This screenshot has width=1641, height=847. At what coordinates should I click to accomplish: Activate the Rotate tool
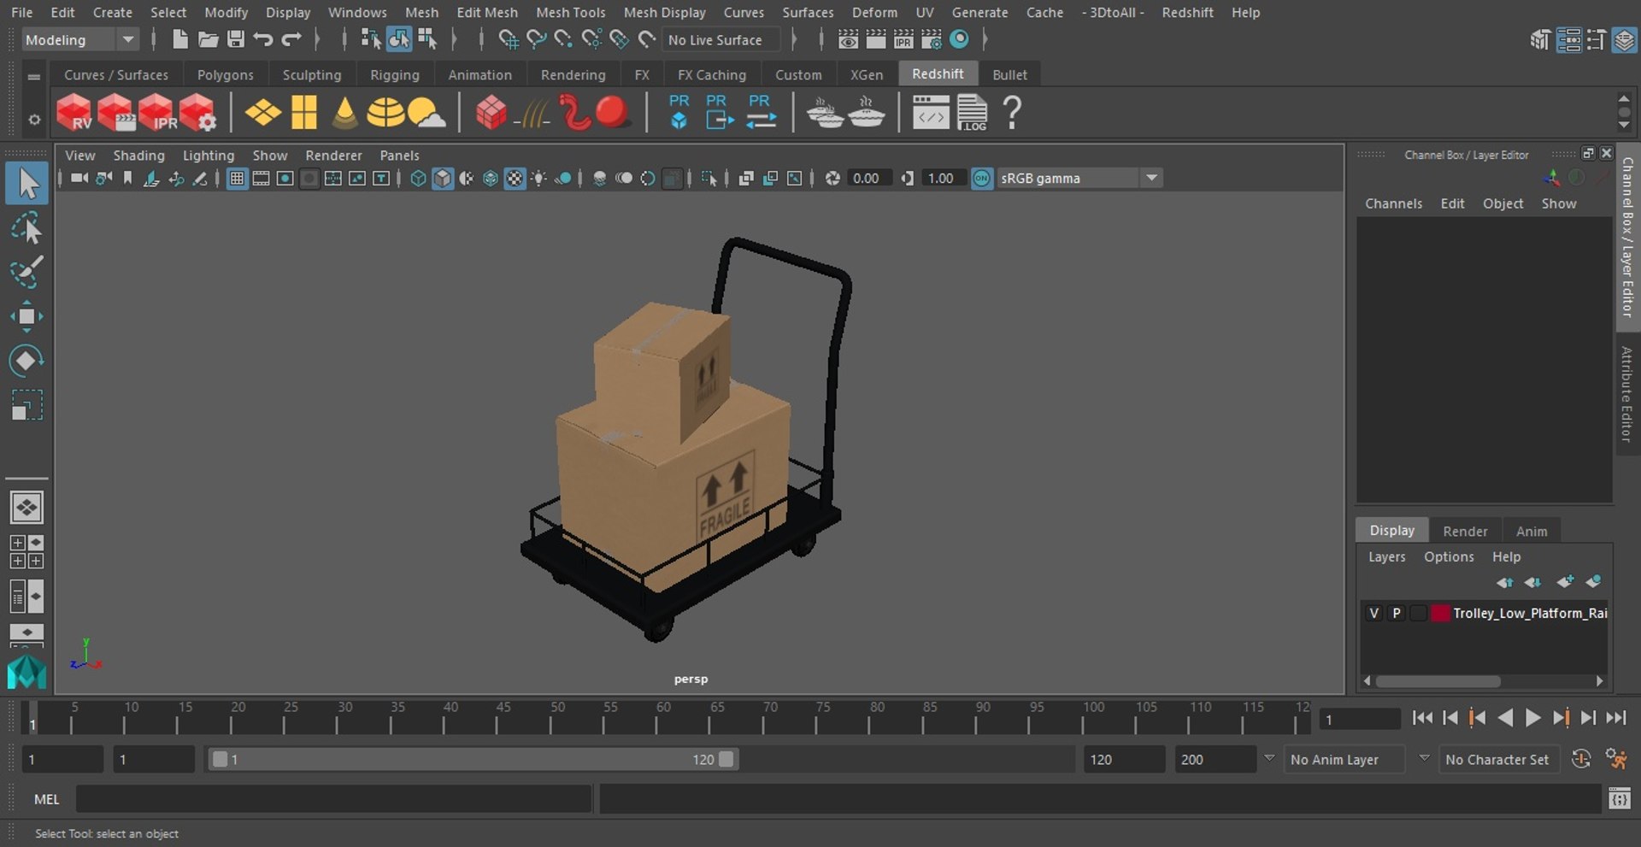26,361
